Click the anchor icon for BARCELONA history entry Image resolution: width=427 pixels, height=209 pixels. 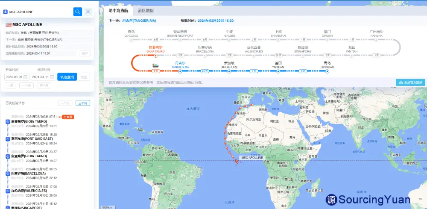click(x=8, y=174)
